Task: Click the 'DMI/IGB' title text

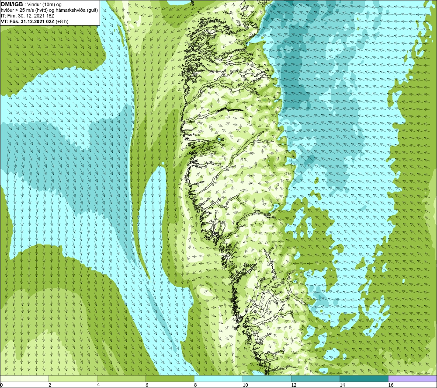Action: 12,4
